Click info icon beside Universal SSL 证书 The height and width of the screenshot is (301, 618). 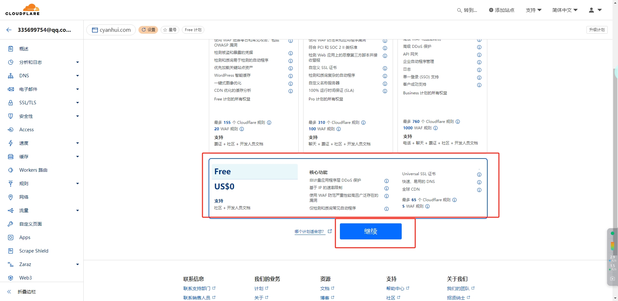click(479, 175)
